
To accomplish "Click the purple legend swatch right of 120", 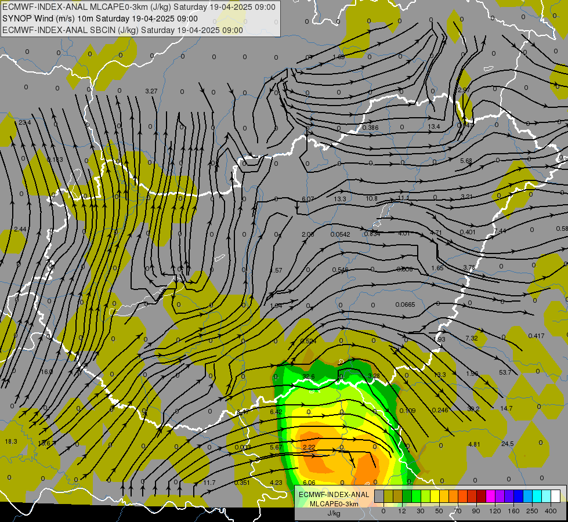I will tap(500, 496).
